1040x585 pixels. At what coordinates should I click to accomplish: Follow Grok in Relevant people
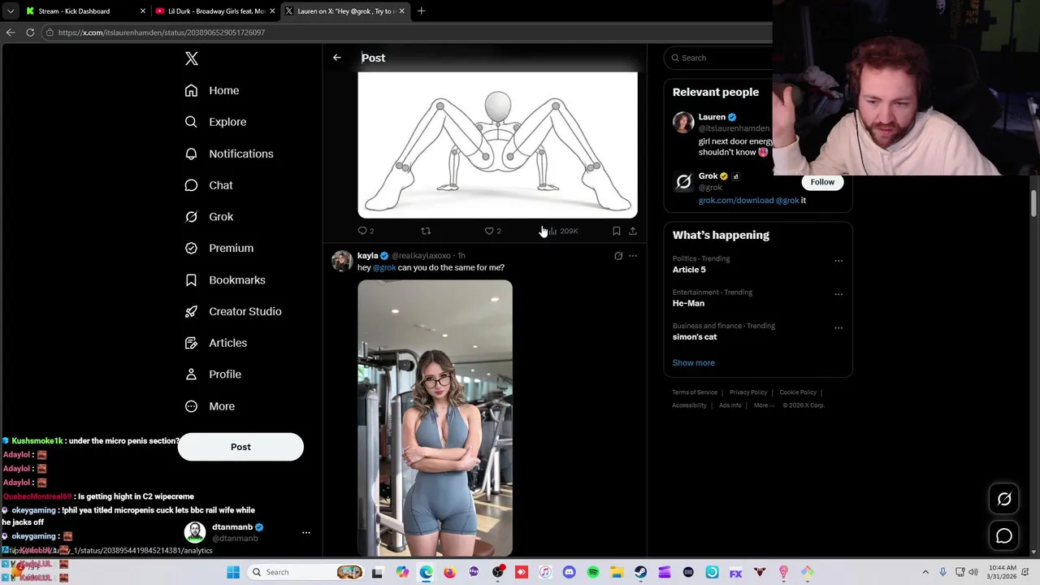pyautogui.click(x=822, y=182)
